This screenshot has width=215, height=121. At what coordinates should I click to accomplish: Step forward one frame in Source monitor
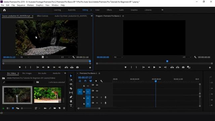click(x=54, y=67)
